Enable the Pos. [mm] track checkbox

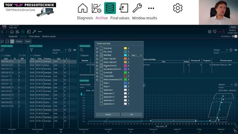101,52
